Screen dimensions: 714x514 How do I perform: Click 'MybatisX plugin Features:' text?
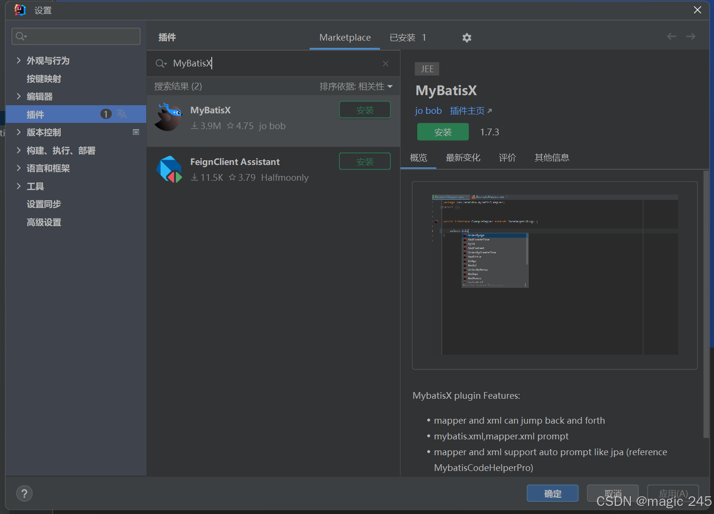(466, 395)
